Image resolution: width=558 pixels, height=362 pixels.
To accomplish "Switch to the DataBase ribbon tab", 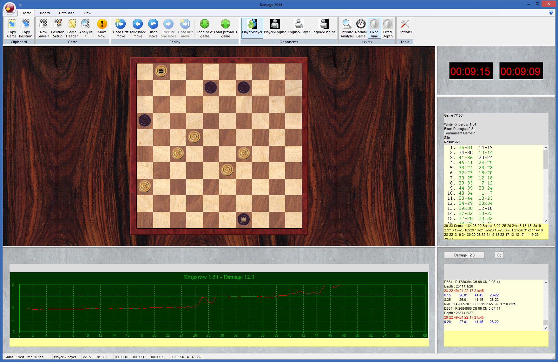I will 66,13.
